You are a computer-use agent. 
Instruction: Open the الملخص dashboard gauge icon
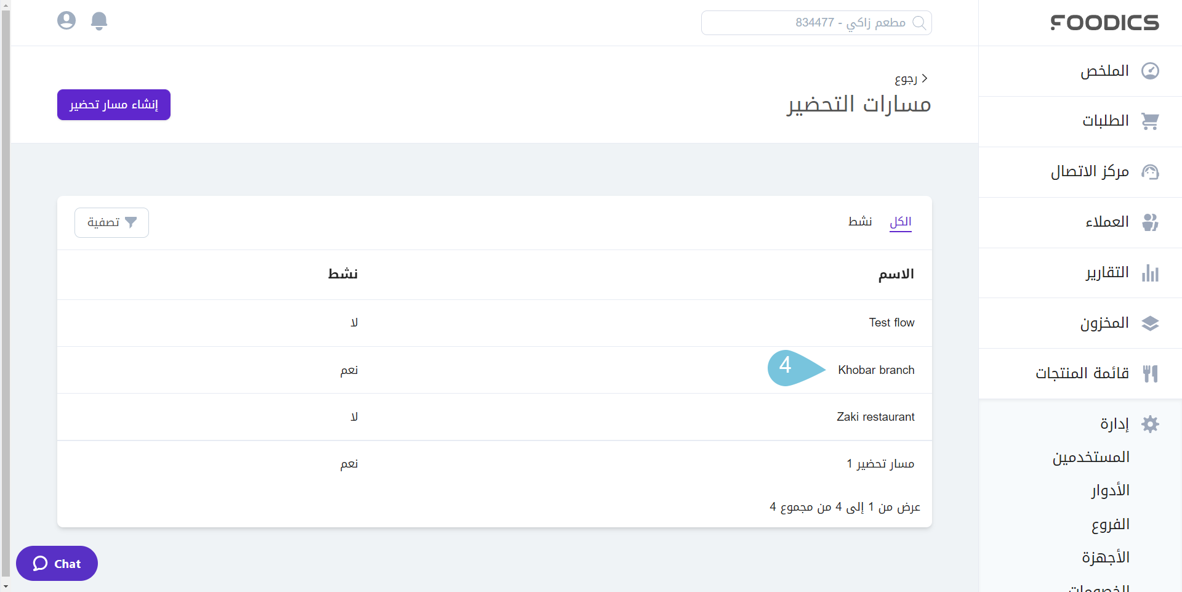(1150, 71)
